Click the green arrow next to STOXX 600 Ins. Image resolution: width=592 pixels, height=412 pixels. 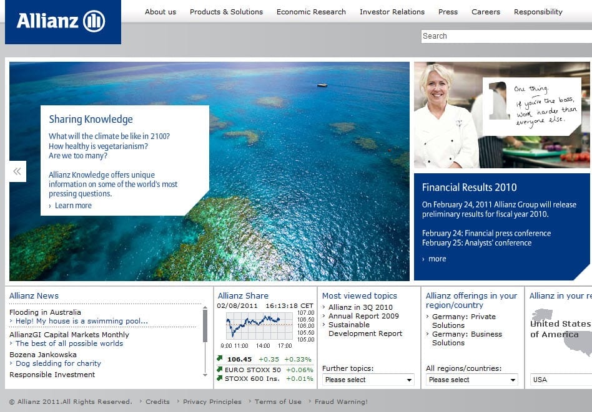pos(220,378)
